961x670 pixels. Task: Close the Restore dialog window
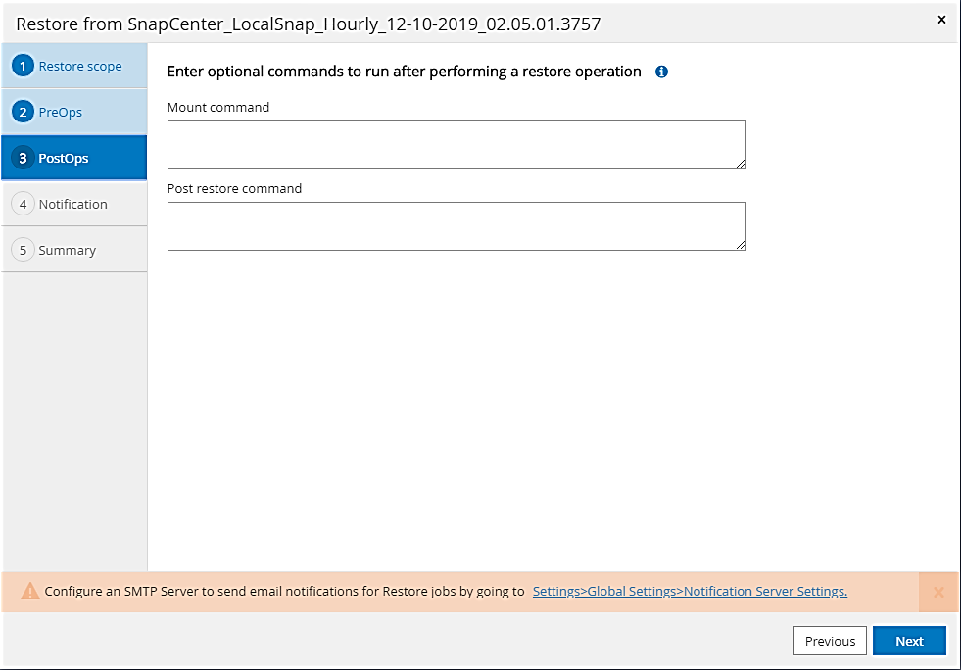coord(942,20)
